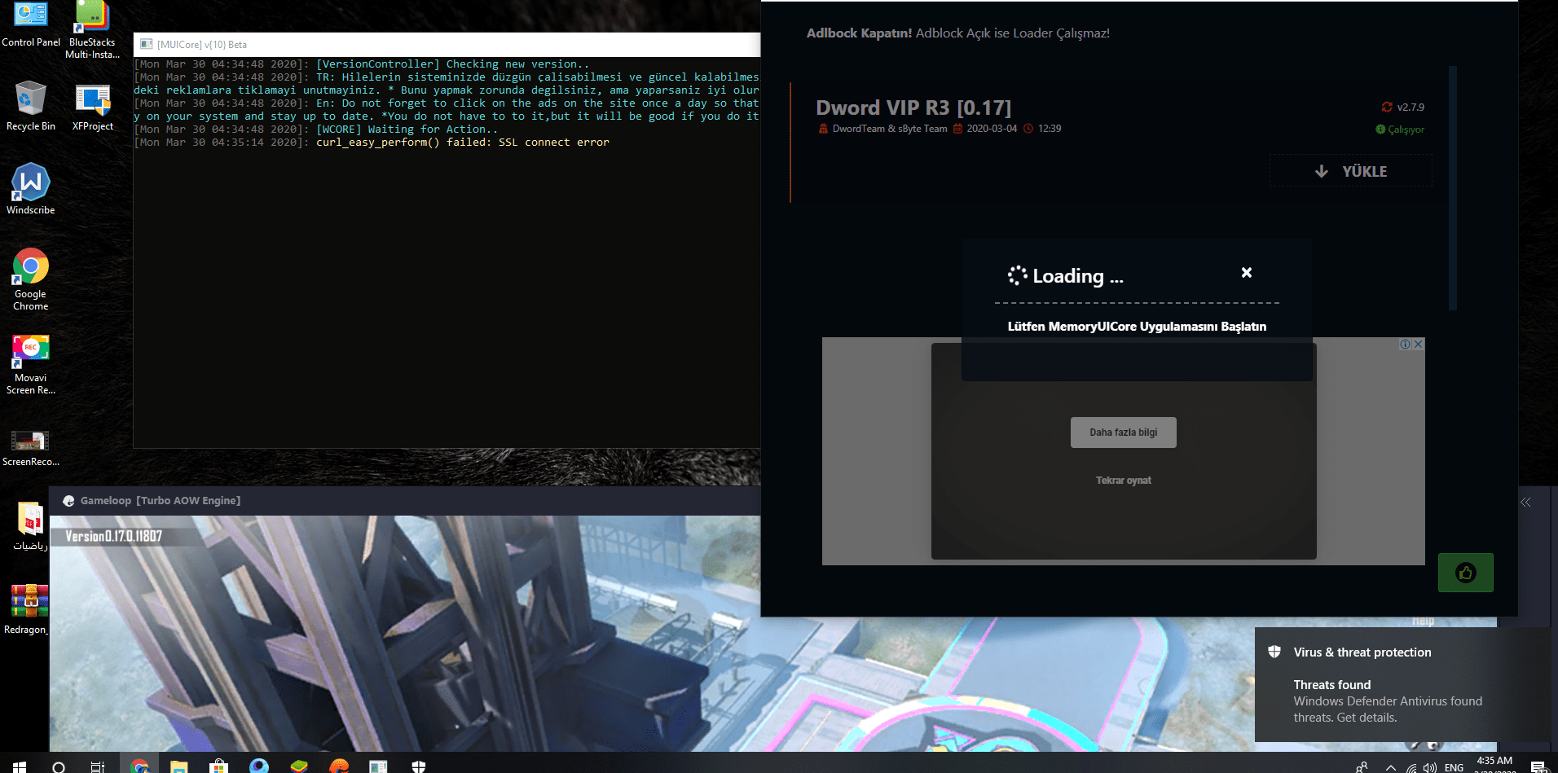
Task: Open Microsoft Store from the taskbar
Action: pyautogui.click(x=218, y=766)
